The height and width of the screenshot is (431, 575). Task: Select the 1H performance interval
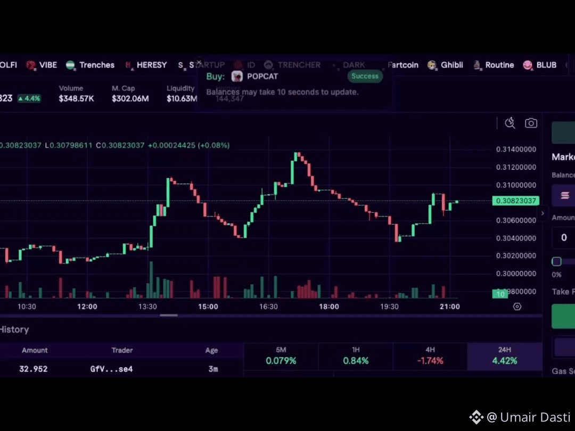(x=356, y=356)
